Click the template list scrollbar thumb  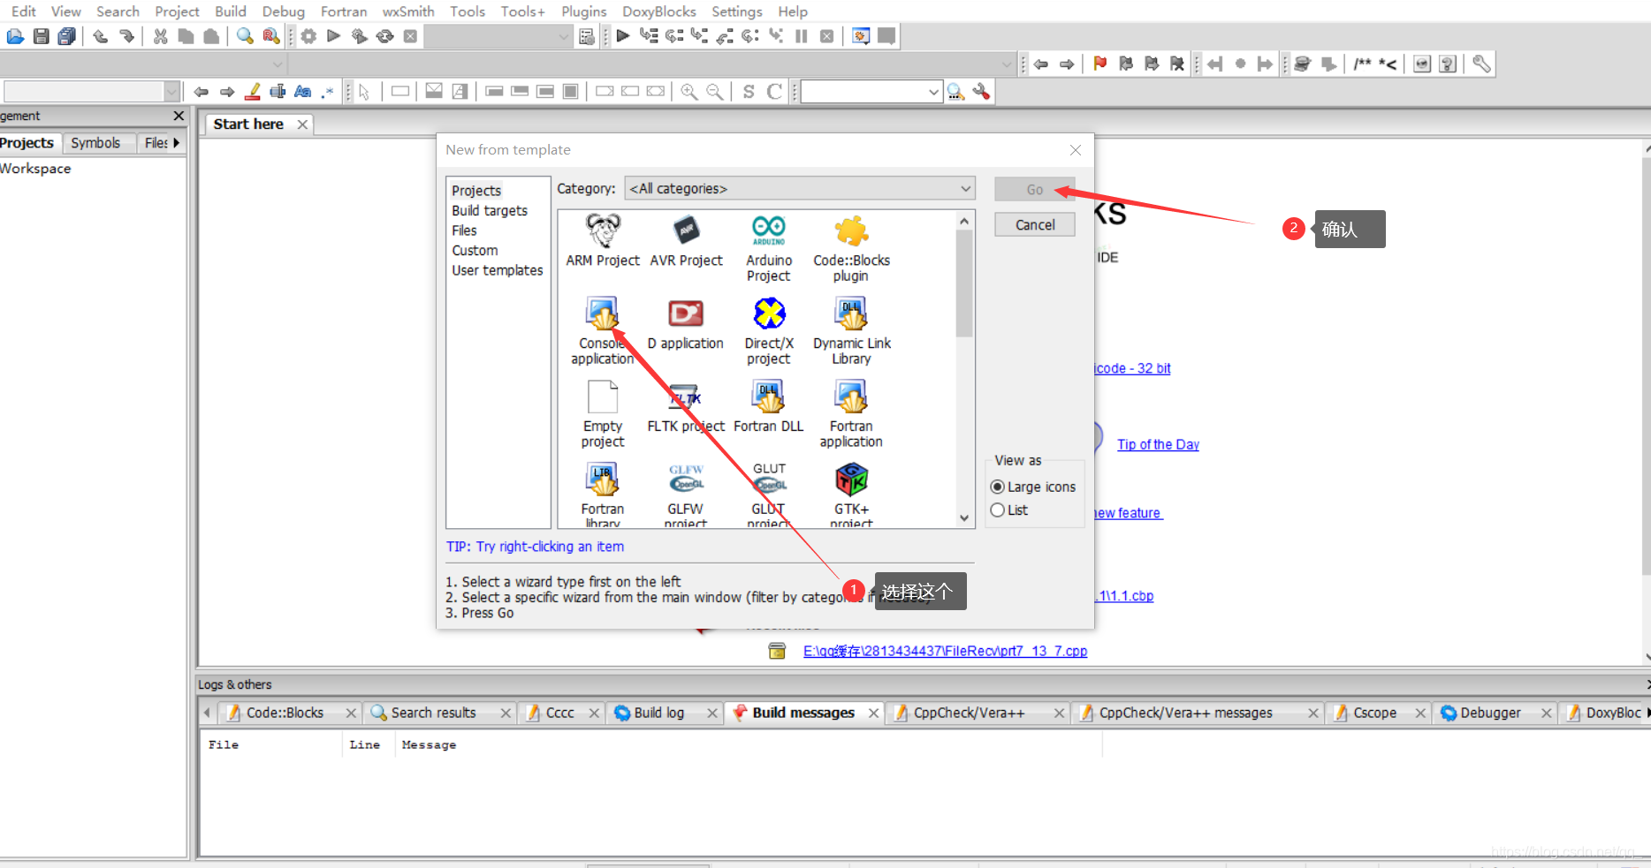[964, 283]
